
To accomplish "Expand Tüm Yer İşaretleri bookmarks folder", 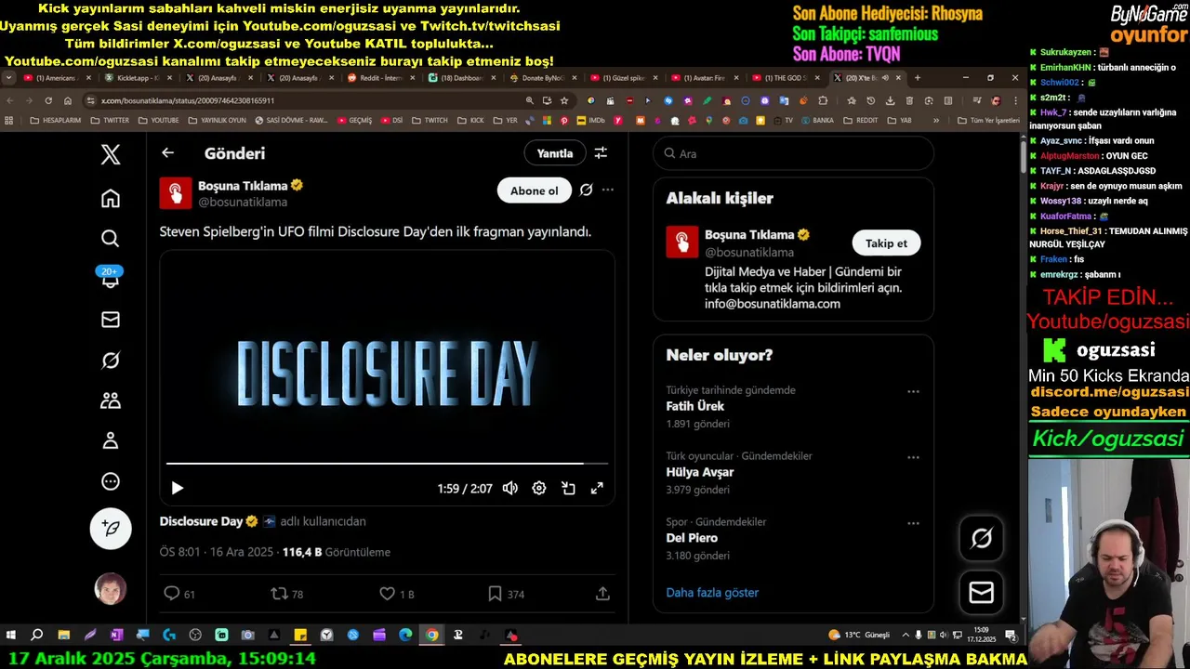I will pyautogui.click(x=988, y=120).
